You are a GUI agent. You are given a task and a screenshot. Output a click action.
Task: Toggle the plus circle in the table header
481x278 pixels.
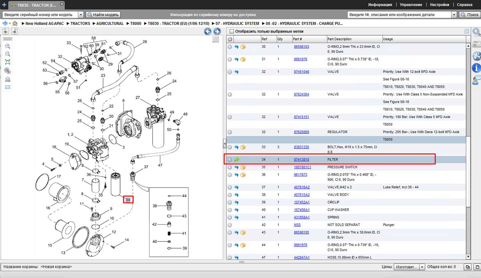[230, 39]
